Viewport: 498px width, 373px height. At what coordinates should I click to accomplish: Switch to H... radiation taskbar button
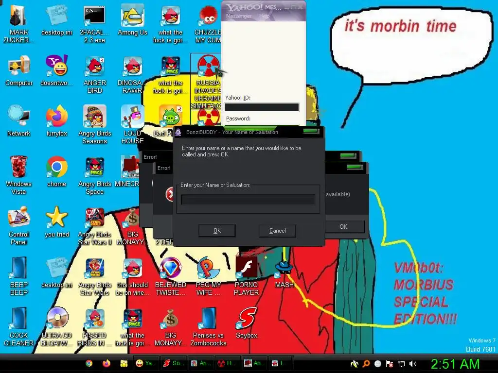click(228, 363)
